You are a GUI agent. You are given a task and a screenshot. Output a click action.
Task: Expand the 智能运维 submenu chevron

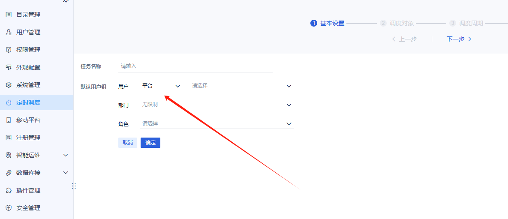[66, 155]
